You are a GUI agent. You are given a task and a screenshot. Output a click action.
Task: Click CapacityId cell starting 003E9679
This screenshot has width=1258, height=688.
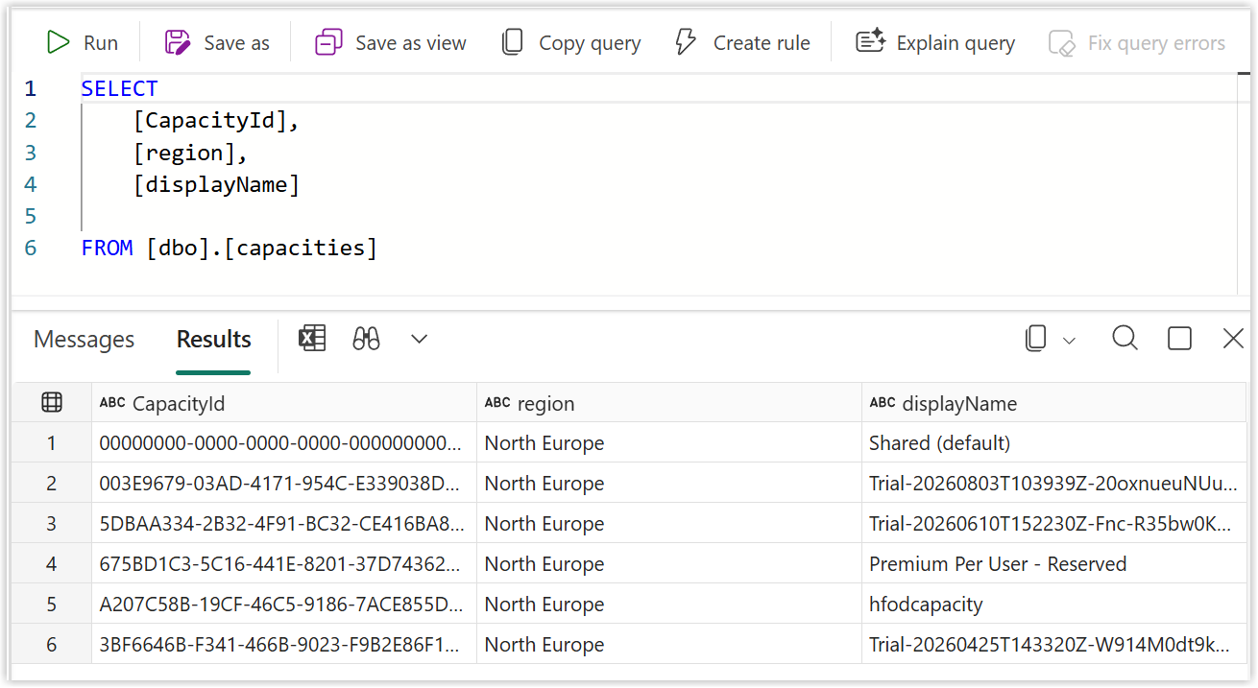[x=284, y=484]
